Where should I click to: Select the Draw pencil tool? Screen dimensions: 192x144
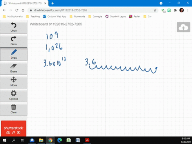(14, 54)
